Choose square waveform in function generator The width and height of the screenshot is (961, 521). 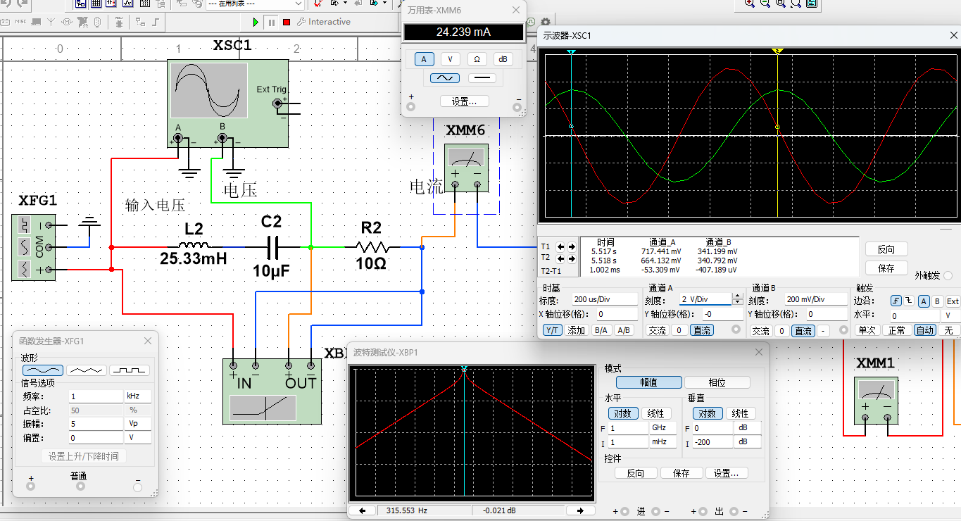click(x=130, y=370)
